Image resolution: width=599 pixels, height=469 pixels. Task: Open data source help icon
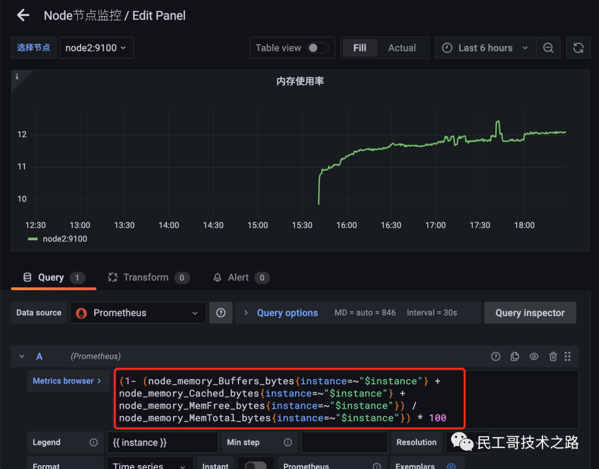[x=221, y=313]
